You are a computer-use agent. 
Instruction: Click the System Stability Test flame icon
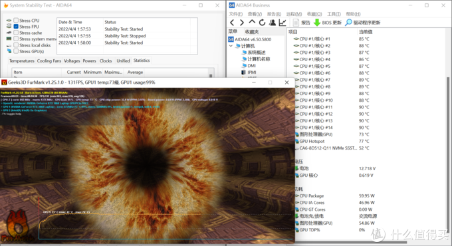pos(6,5)
